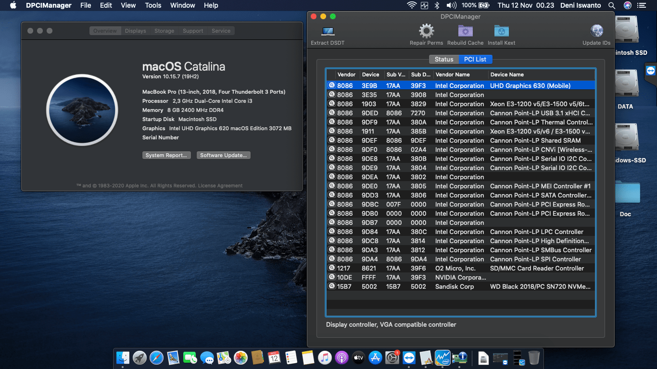This screenshot has height=369, width=657.
Task: Sort by the Vendor column header
Action: pyautogui.click(x=347, y=74)
